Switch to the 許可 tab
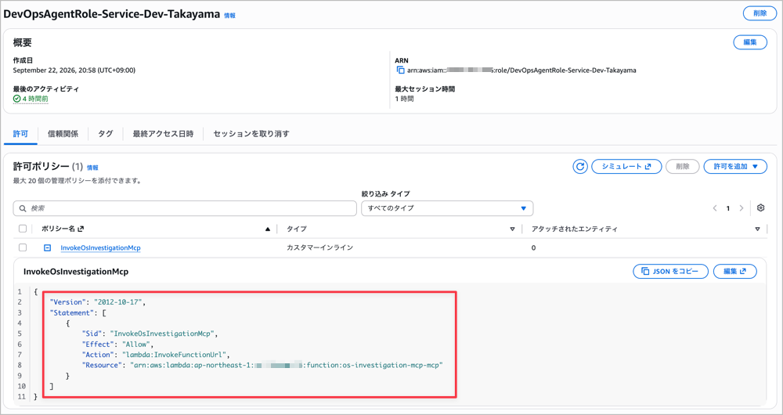783x415 pixels. (20, 134)
